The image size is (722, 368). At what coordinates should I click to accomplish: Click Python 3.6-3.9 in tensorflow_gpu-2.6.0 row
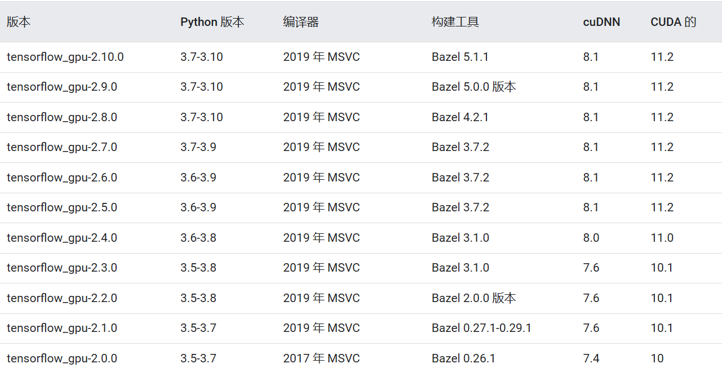(198, 178)
